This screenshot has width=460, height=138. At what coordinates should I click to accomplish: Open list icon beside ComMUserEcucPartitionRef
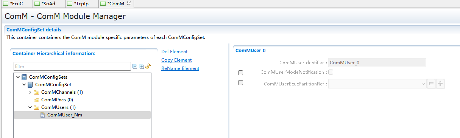point(431,84)
